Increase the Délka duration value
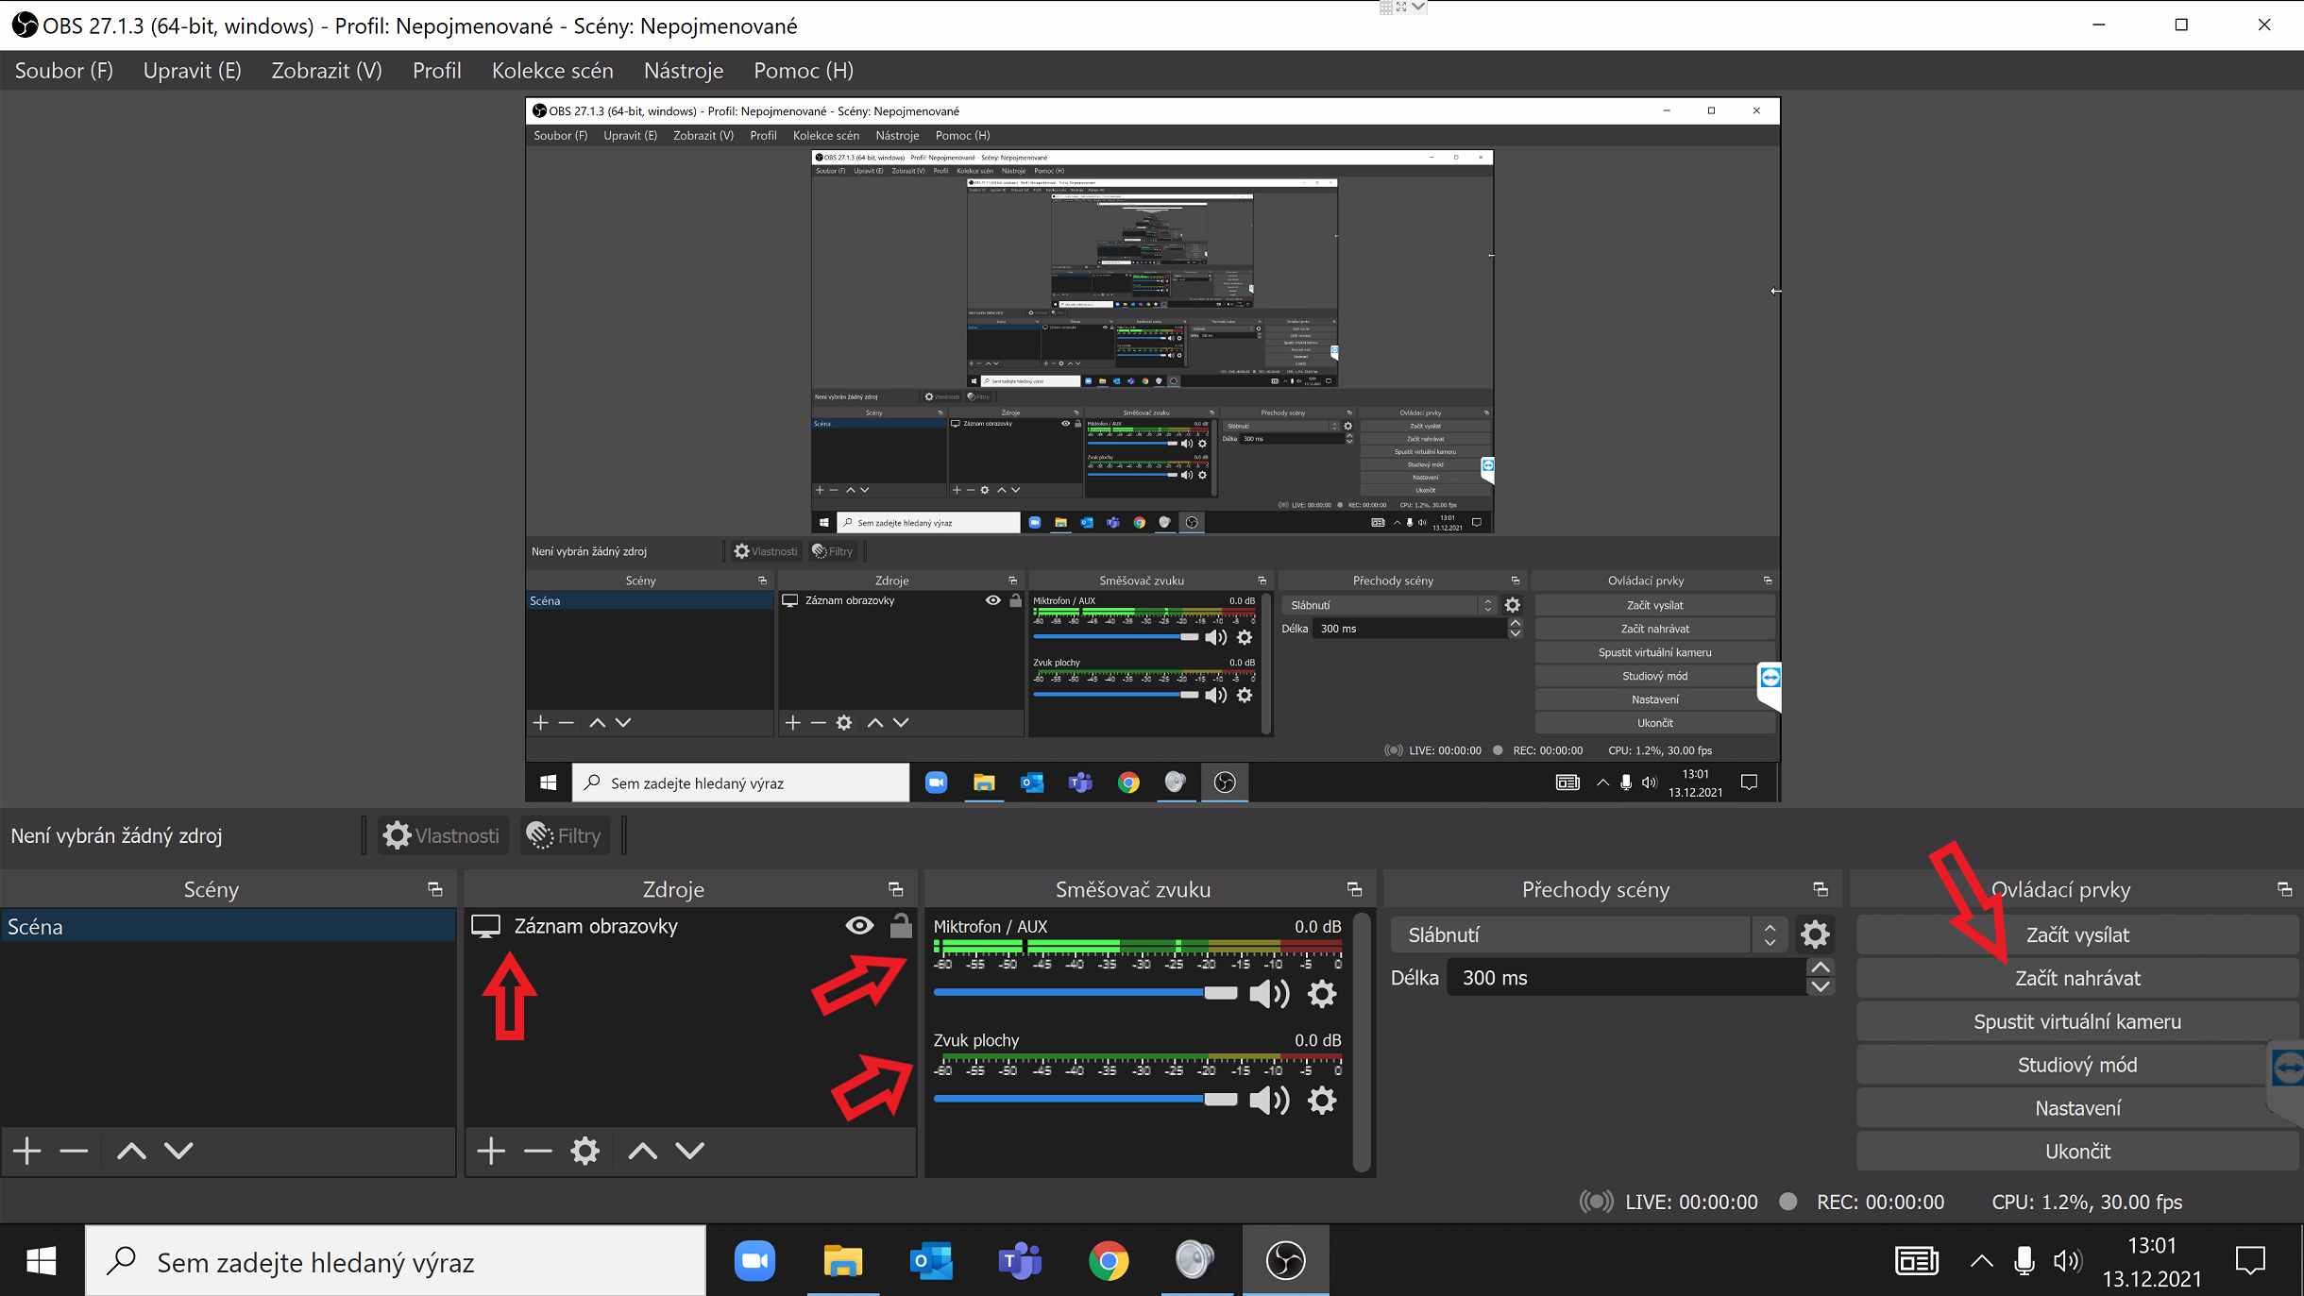2304x1296 pixels. click(x=1821, y=968)
